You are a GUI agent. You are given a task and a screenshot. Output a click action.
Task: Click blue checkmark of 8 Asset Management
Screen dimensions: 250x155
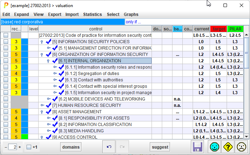click(x=49, y=112)
